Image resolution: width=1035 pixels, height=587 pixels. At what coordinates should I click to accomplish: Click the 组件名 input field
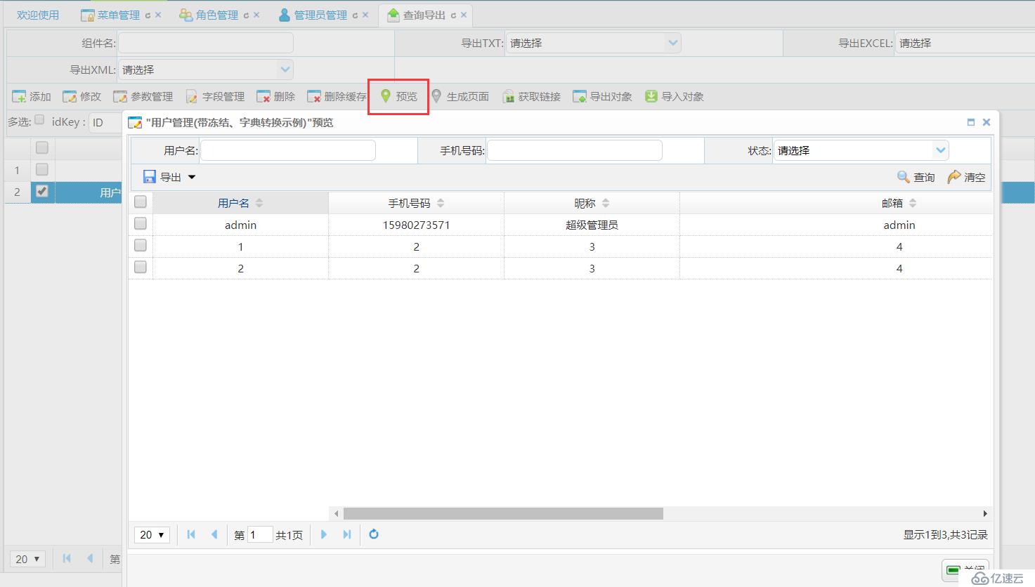pos(206,43)
